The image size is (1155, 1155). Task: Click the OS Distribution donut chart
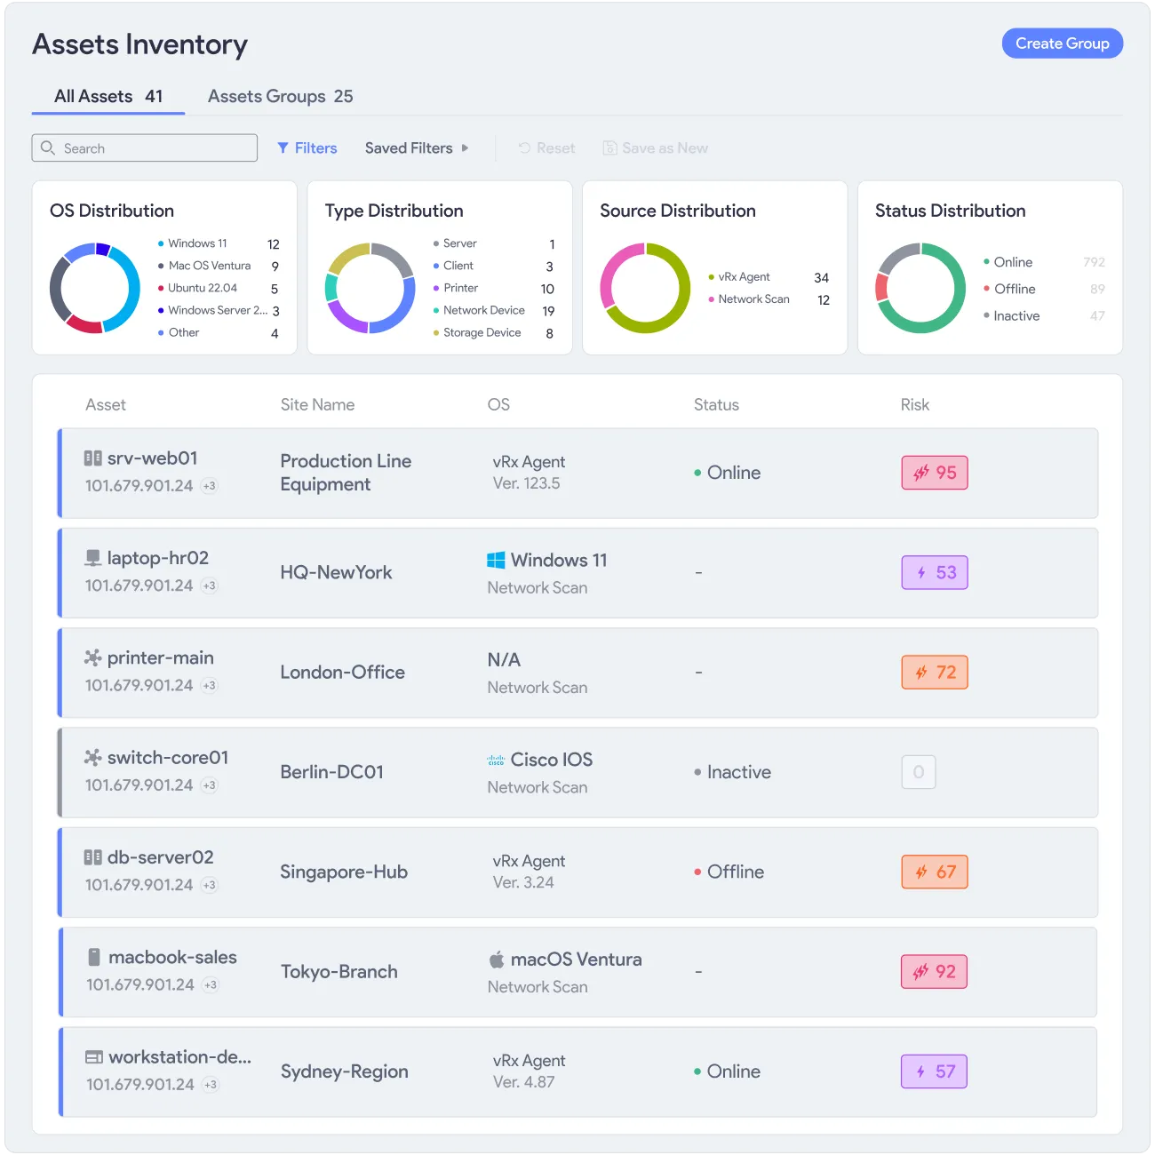tap(95, 288)
